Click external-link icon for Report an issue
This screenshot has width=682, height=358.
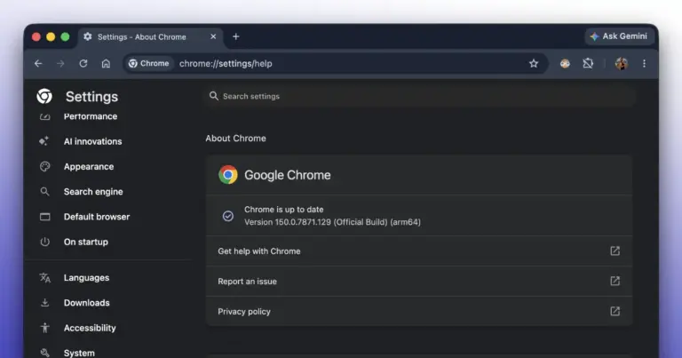point(615,281)
